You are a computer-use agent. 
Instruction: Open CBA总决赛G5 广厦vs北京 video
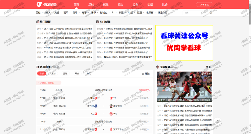point(68,43)
